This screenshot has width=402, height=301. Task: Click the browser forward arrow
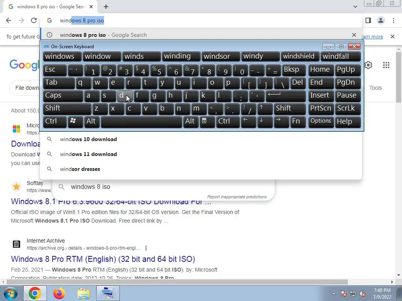point(21,20)
